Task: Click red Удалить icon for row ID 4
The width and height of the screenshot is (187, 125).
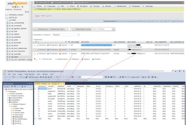Action: (60, 53)
